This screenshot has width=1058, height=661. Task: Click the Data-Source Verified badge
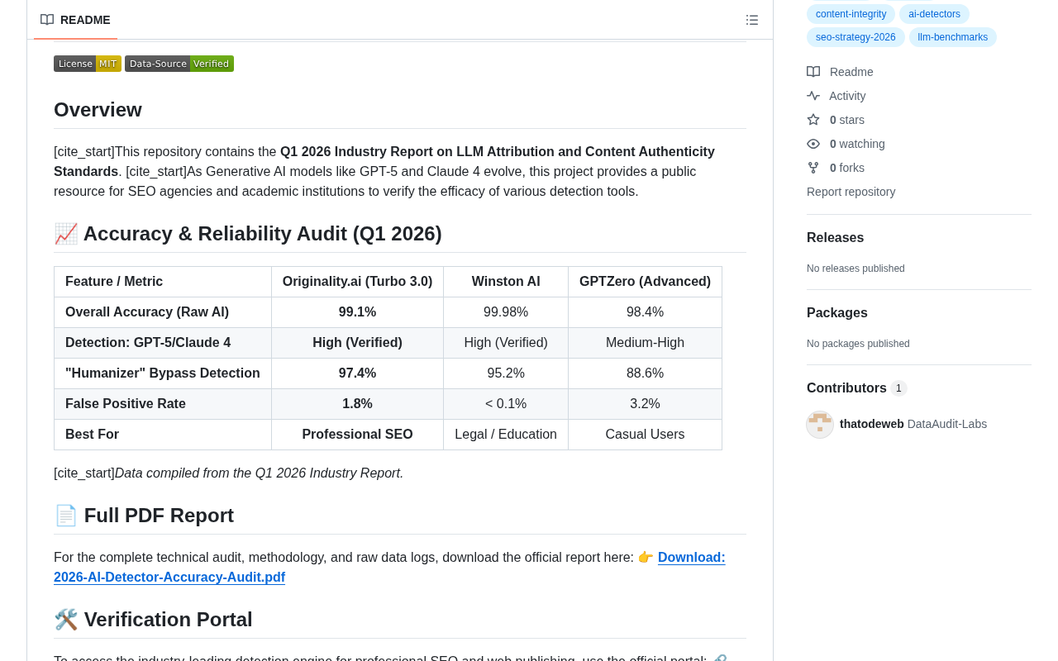point(179,64)
